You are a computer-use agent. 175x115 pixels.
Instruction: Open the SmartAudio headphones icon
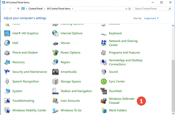point(55,72)
